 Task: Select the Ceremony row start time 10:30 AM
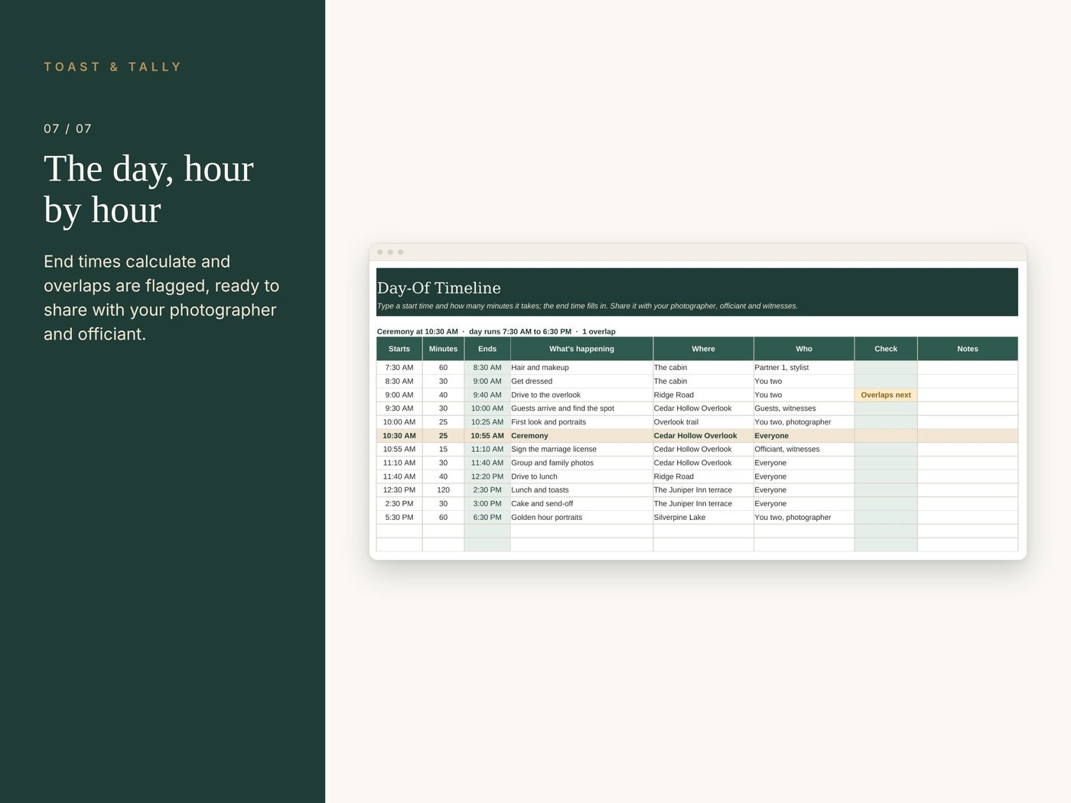click(x=399, y=436)
